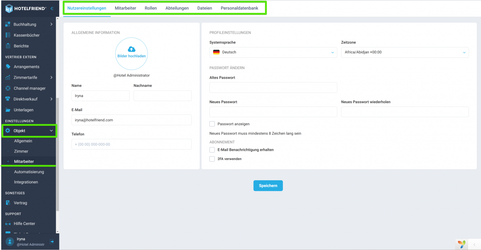Expand Direktverkauf submenu chevron
Viewport: 481px width, 250px height.
51,99
